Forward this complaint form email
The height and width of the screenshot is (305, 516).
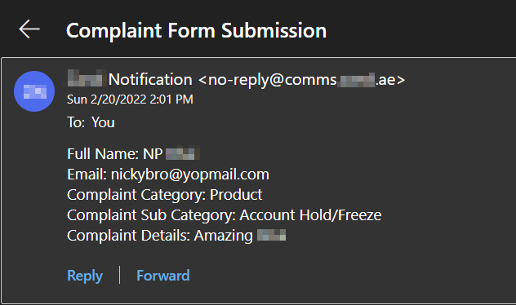click(x=163, y=276)
